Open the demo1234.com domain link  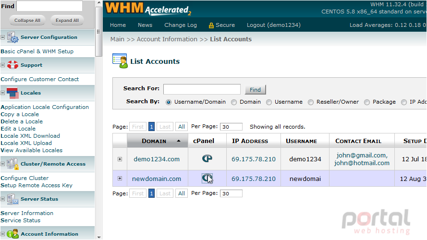pyautogui.click(x=157, y=159)
